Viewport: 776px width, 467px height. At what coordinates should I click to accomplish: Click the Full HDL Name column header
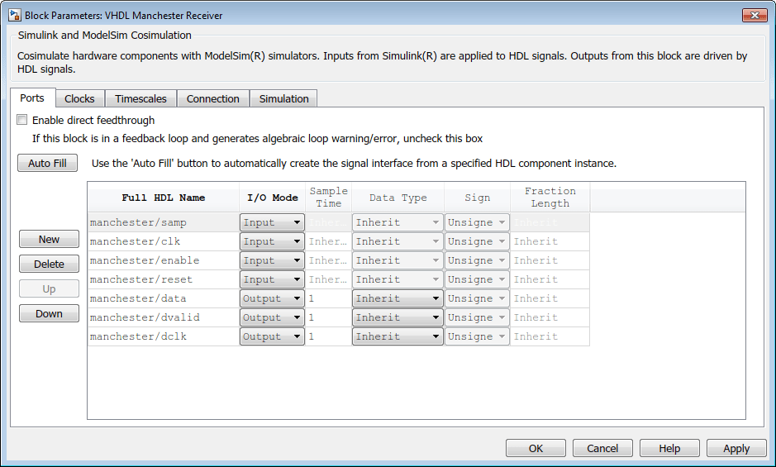[164, 197]
